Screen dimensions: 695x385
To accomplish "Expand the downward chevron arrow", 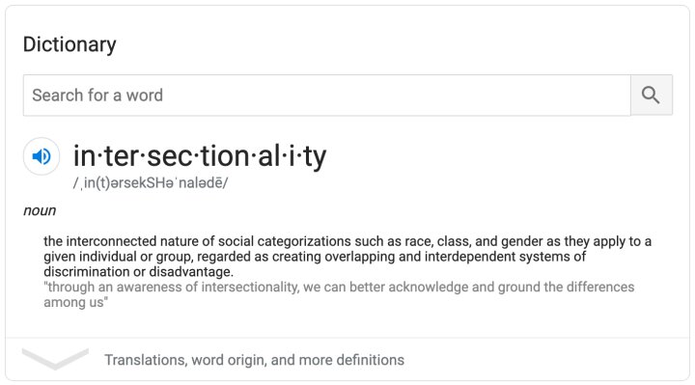I will pyautogui.click(x=55, y=359).
